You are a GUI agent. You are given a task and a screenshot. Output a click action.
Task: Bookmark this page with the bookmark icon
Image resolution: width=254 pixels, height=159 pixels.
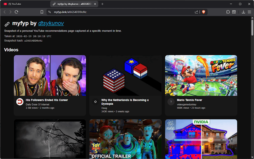point(42,12)
